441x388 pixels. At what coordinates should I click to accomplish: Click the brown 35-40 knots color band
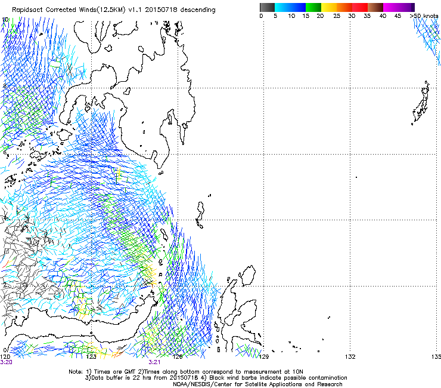pyautogui.click(x=375, y=7)
